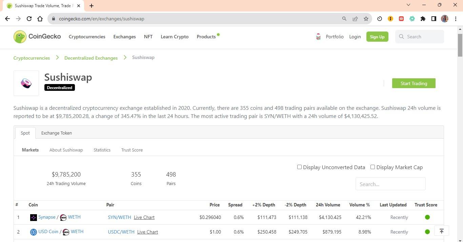Select the Markets sub-tab
Image resolution: width=463 pixels, height=242 pixels.
point(30,150)
